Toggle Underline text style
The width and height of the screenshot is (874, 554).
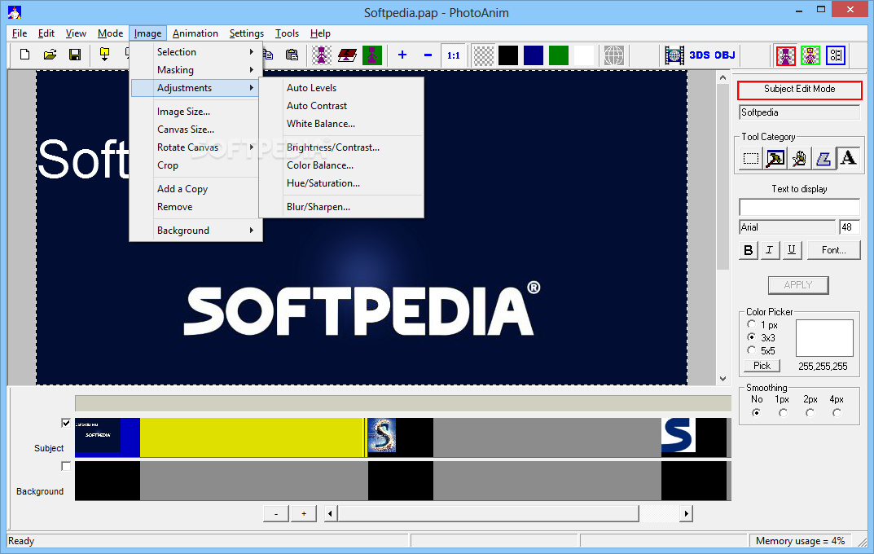792,250
